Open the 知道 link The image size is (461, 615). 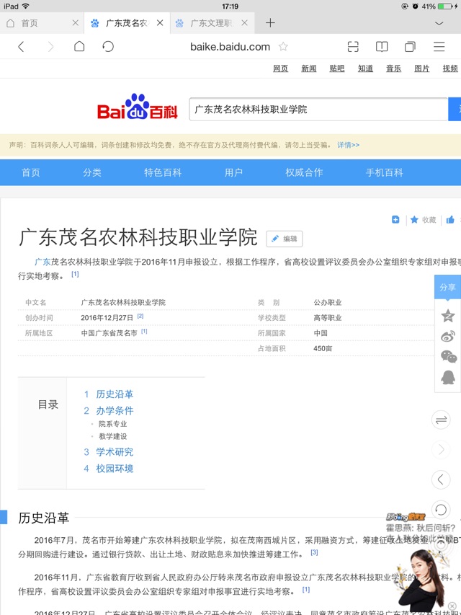(365, 68)
